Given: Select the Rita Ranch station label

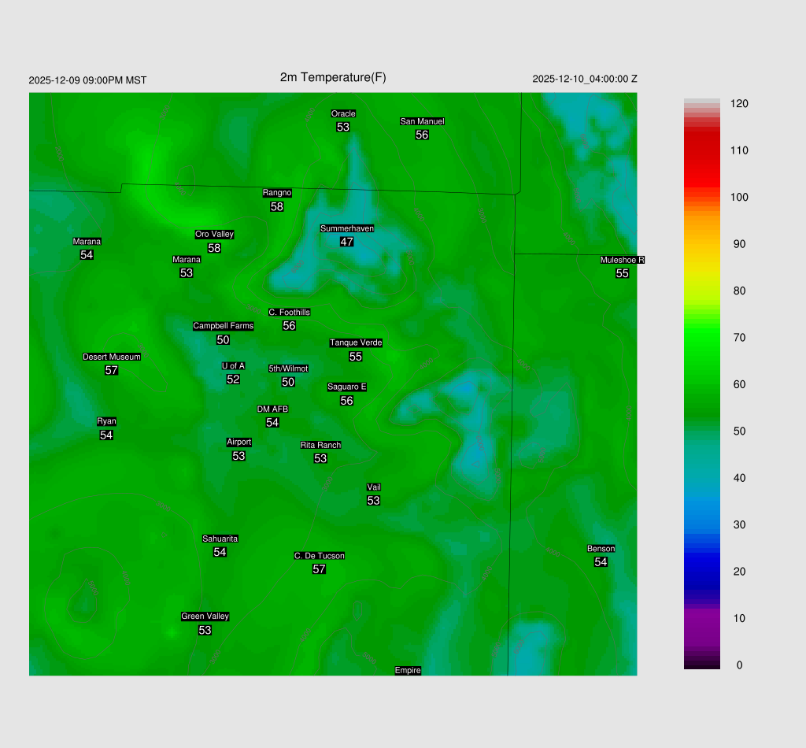Looking at the screenshot, I should [x=320, y=445].
